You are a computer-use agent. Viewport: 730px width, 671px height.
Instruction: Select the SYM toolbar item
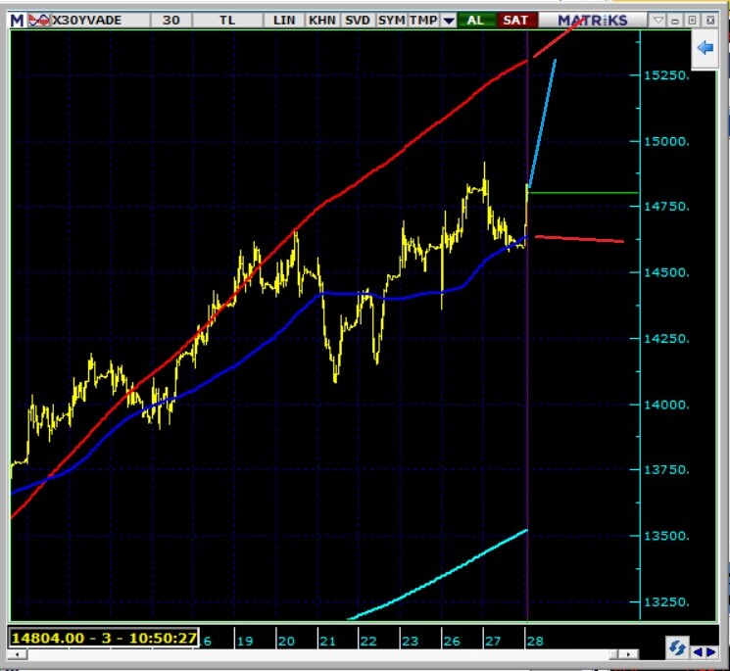391,20
